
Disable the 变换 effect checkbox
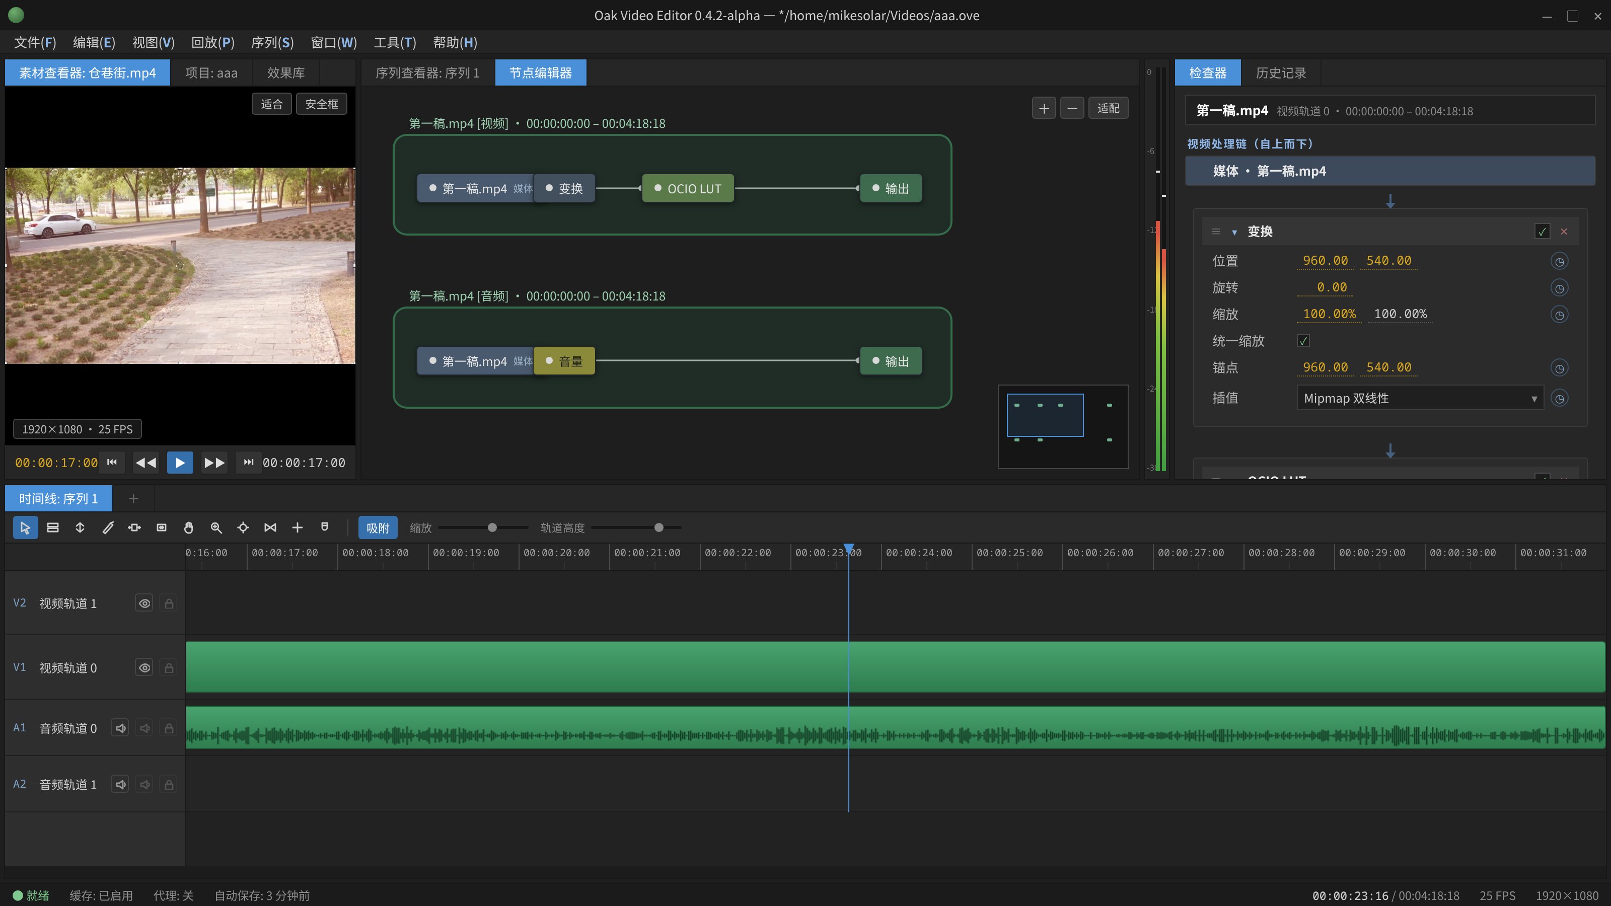coord(1542,232)
